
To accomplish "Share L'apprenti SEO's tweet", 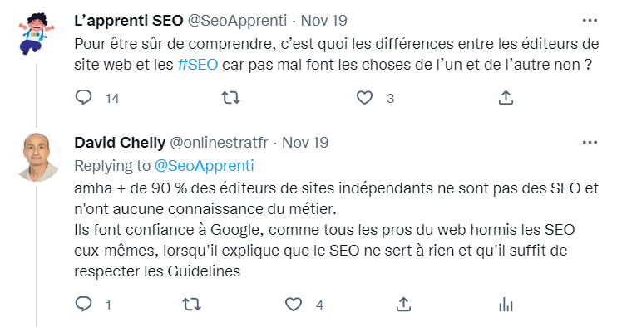I will click(x=506, y=98).
